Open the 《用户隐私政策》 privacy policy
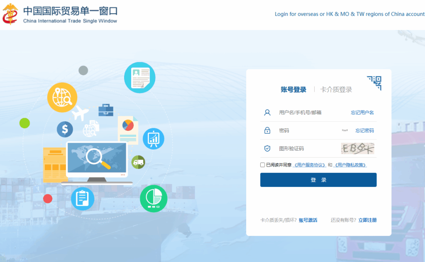 click(350, 164)
